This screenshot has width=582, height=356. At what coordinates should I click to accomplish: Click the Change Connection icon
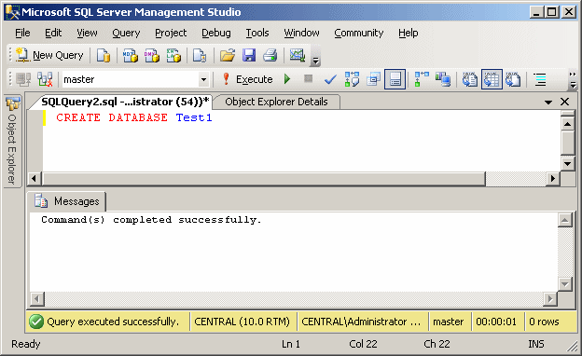point(45,79)
